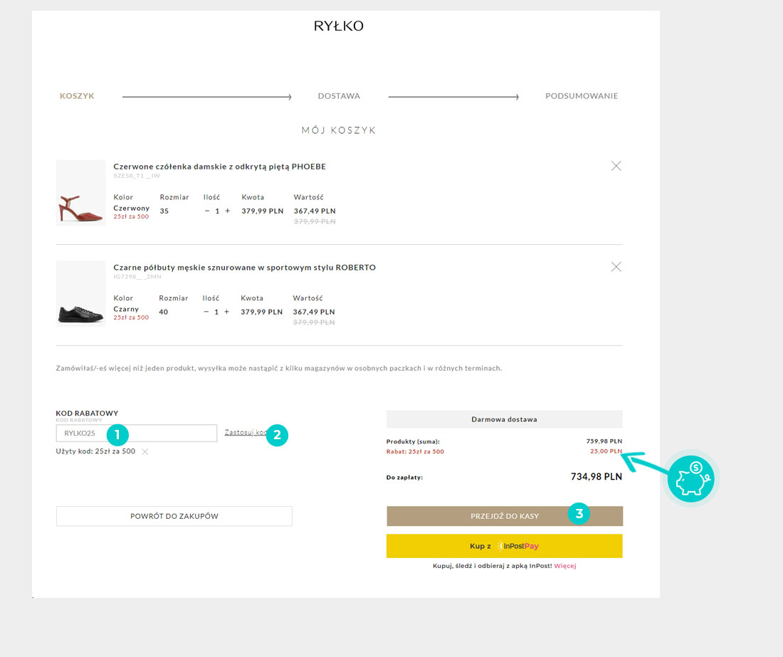Click color value Czarny
Image resolution: width=783 pixels, height=657 pixels.
126,309
